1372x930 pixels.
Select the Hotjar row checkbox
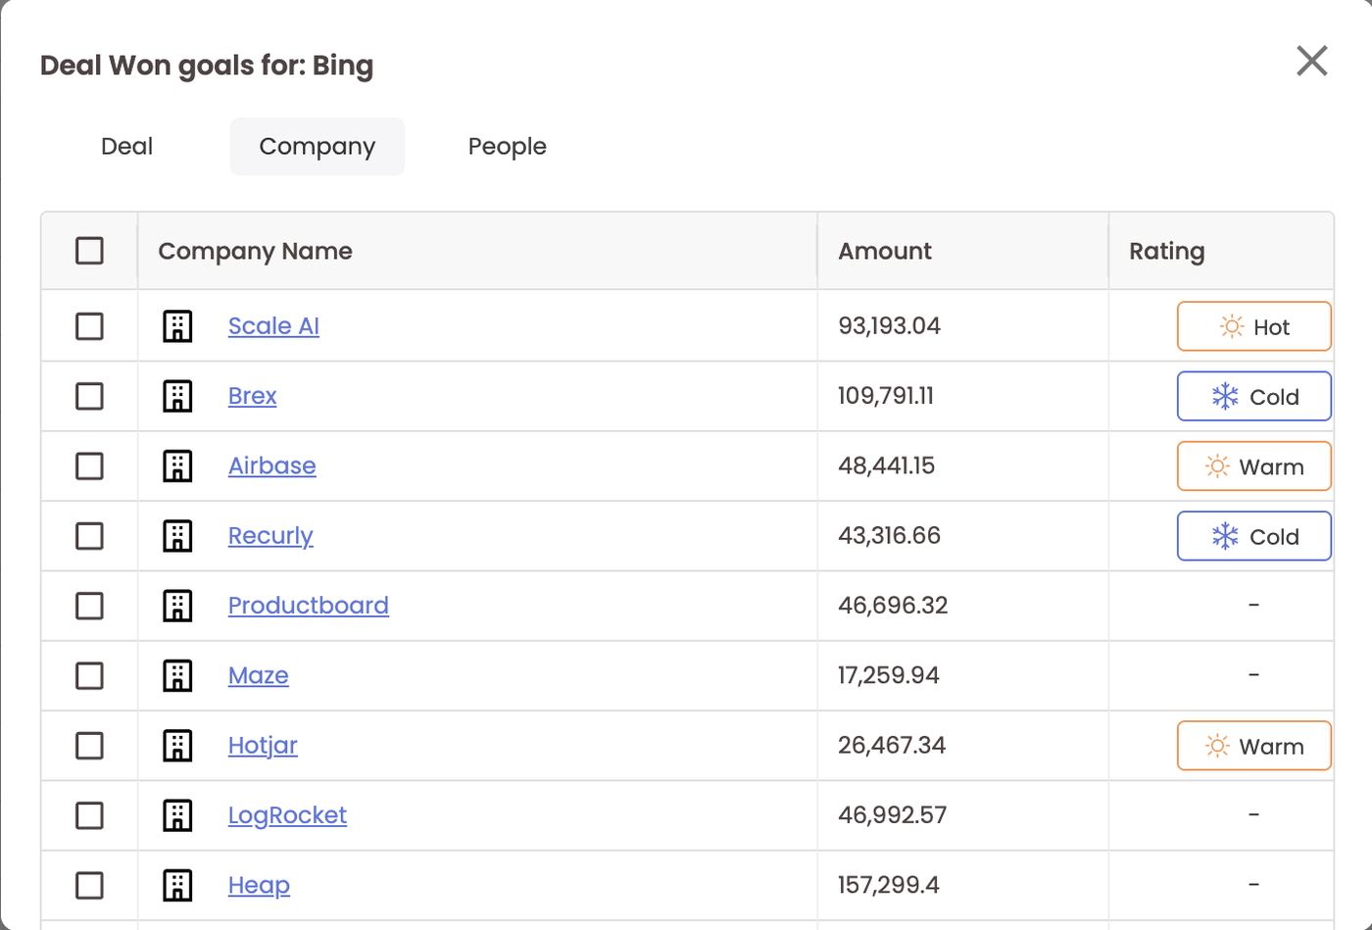[89, 746]
